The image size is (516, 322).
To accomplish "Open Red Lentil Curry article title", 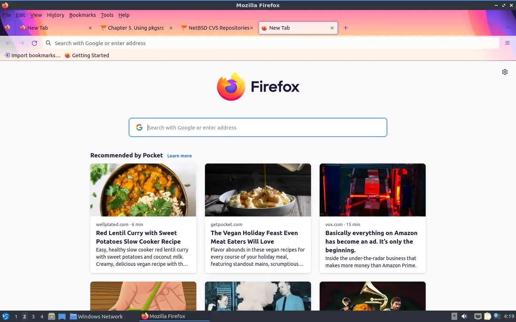I will point(138,237).
